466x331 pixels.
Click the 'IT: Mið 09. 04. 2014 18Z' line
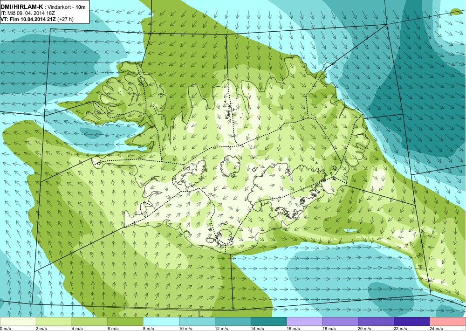(x=27, y=13)
